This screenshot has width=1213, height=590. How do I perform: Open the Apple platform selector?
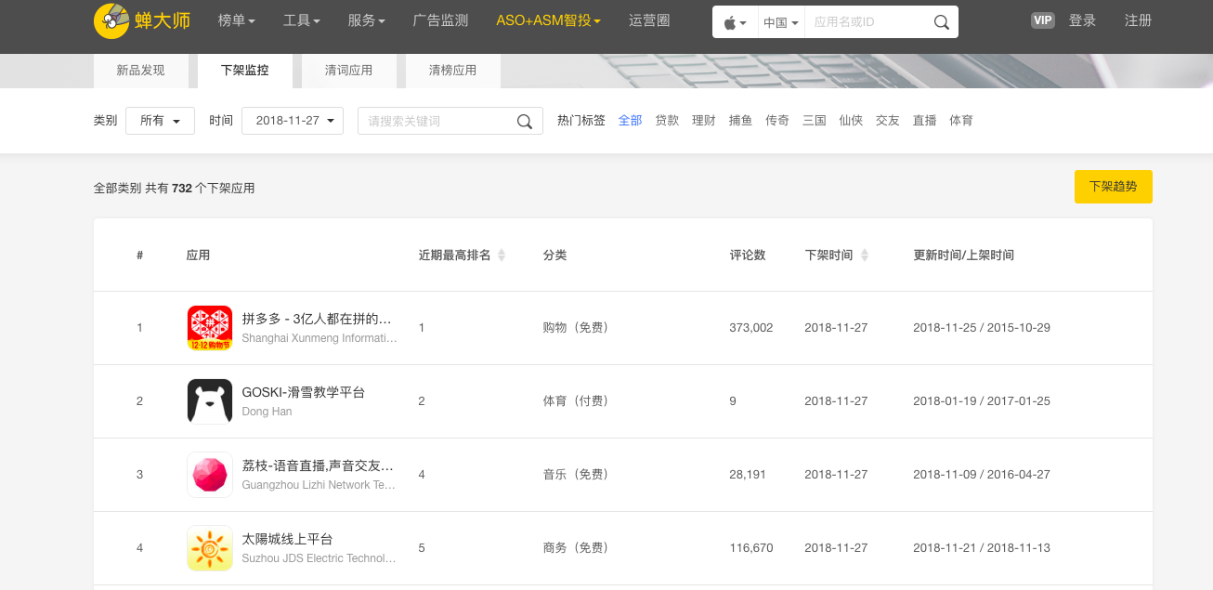point(734,21)
